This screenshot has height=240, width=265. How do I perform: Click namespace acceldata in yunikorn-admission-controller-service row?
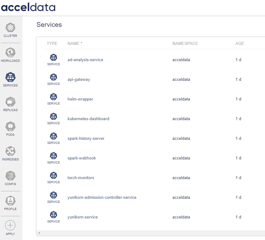181,198
